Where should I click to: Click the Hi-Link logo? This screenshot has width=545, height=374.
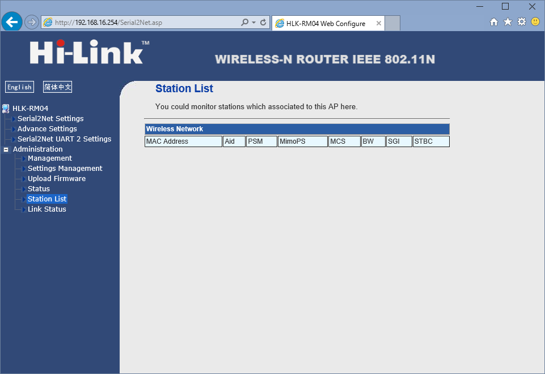tap(90, 52)
